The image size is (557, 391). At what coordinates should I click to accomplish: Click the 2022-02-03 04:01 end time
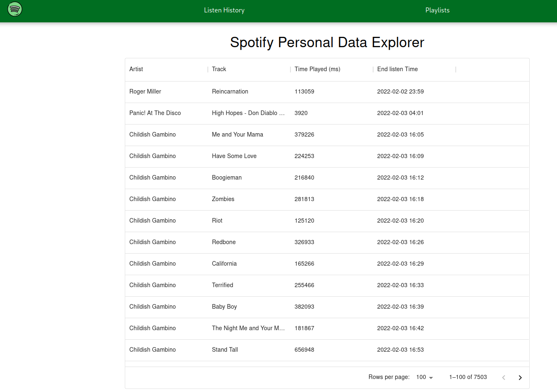(x=400, y=113)
